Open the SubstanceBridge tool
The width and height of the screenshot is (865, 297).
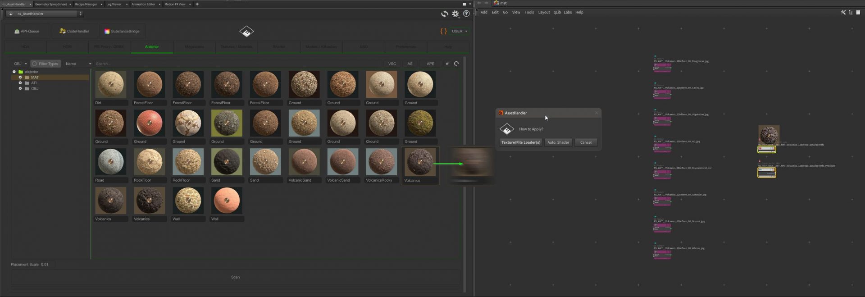(122, 32)
